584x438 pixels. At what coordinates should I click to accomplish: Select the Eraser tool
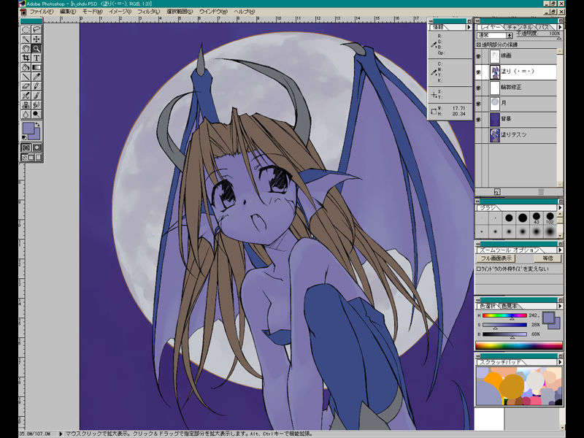coord(26,86)
